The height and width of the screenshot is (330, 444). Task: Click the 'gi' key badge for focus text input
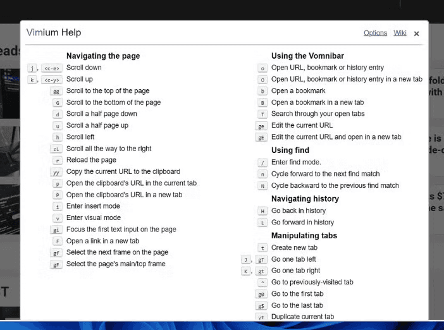pyautogui.click(x=56, y=230)
